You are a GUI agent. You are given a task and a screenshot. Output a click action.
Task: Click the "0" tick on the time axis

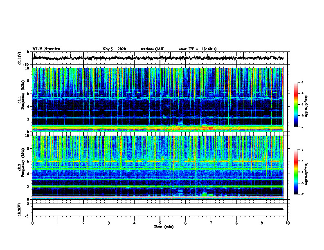(32, 223)
